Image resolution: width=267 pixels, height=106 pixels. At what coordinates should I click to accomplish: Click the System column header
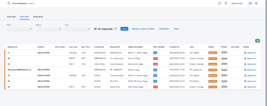(x=41, y=47)
